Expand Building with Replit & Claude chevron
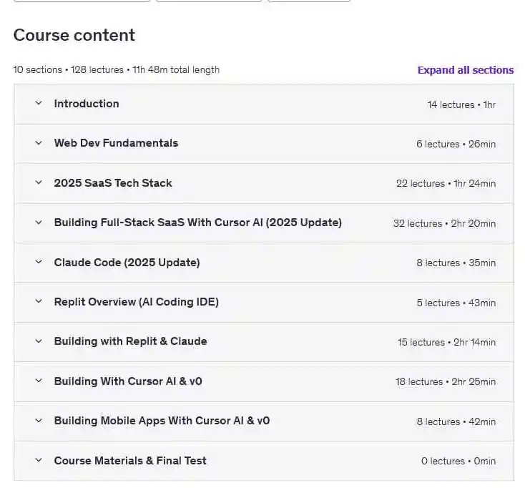This screenshot has width=525, height=488. tap(39, 341)
